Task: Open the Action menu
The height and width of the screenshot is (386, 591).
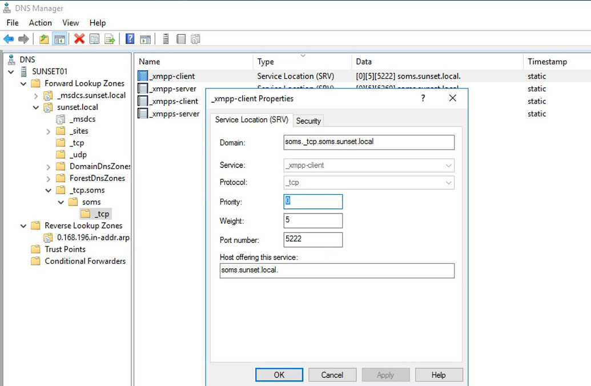Action: pyautogui.click(x=40, y=23)
